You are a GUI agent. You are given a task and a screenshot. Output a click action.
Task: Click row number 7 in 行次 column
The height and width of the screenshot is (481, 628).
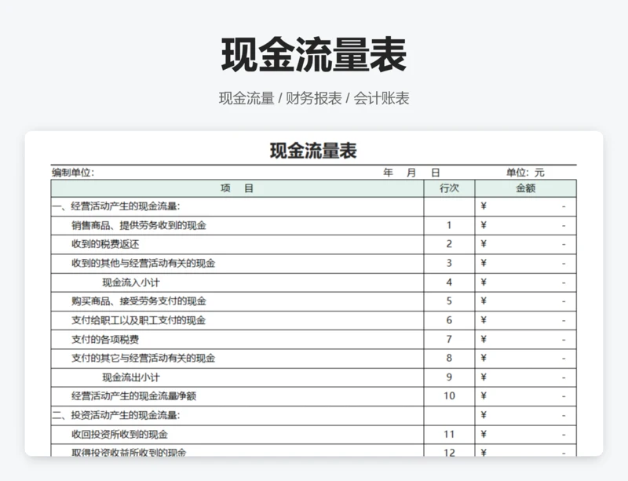449,339
